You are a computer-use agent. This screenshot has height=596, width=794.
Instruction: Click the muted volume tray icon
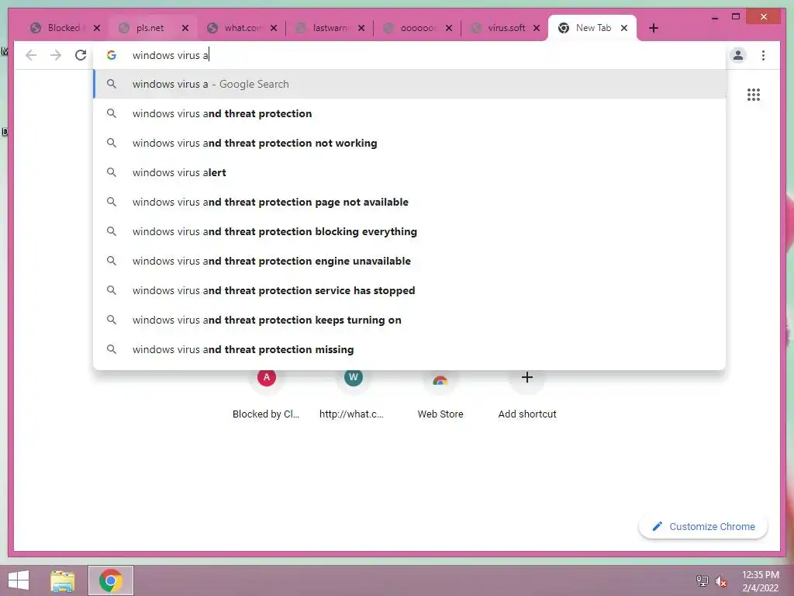point(720,581)
